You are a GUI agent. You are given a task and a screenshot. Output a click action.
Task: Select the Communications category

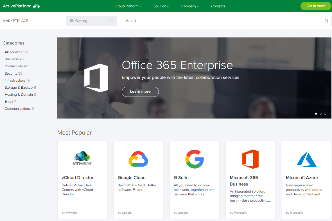tap(19, 109)
